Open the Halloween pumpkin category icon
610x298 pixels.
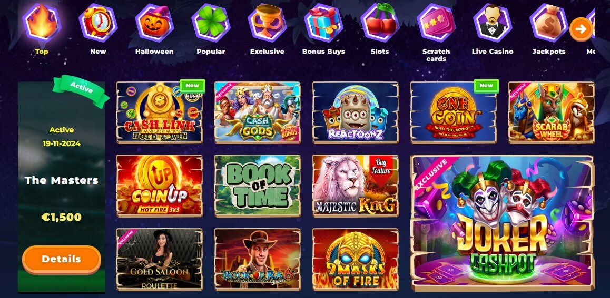pos(154,23)
